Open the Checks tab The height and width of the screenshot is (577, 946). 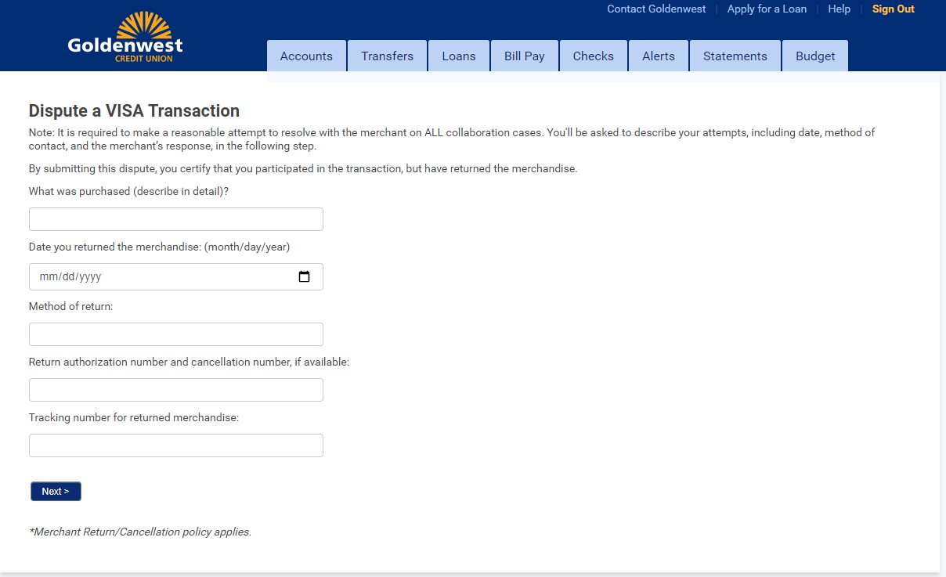[593, 56]
